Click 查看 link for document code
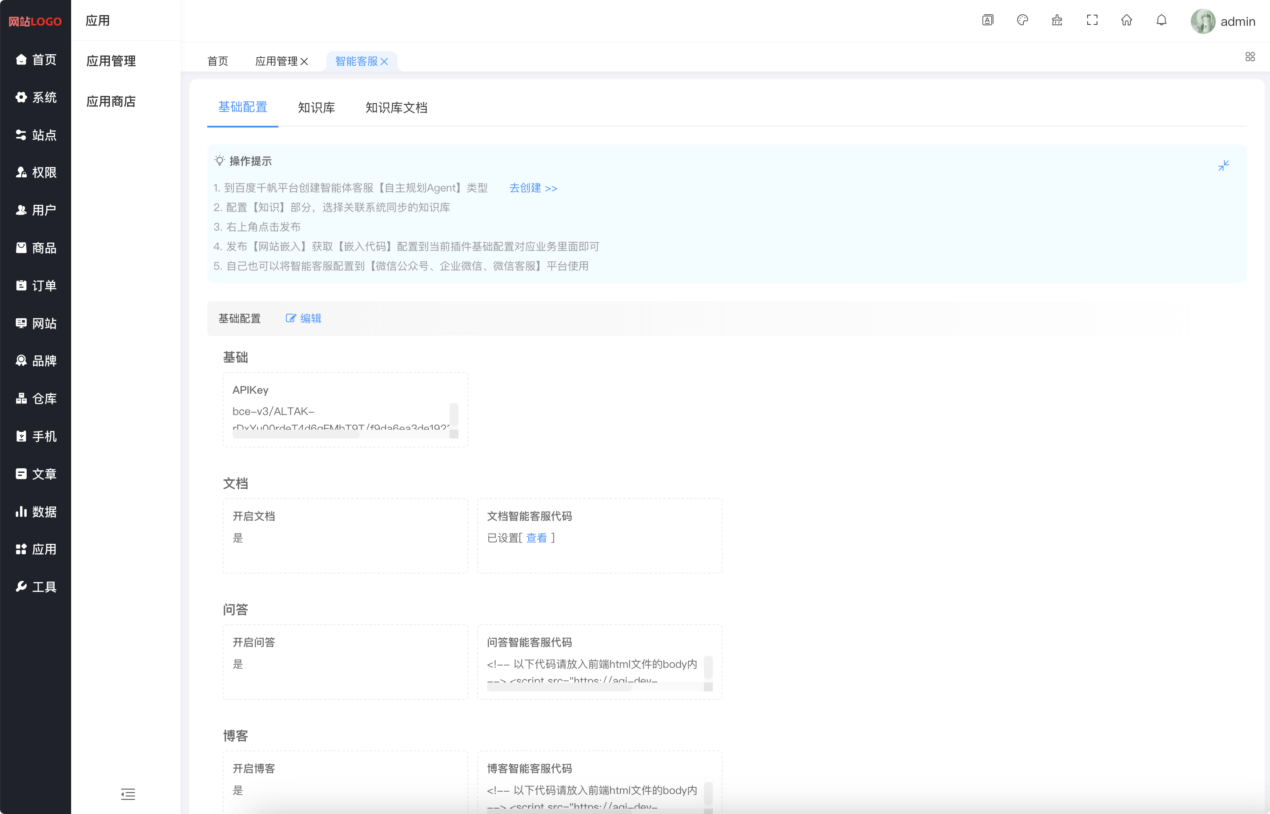Screen dimensions: 1270x814 click(536, 538)
